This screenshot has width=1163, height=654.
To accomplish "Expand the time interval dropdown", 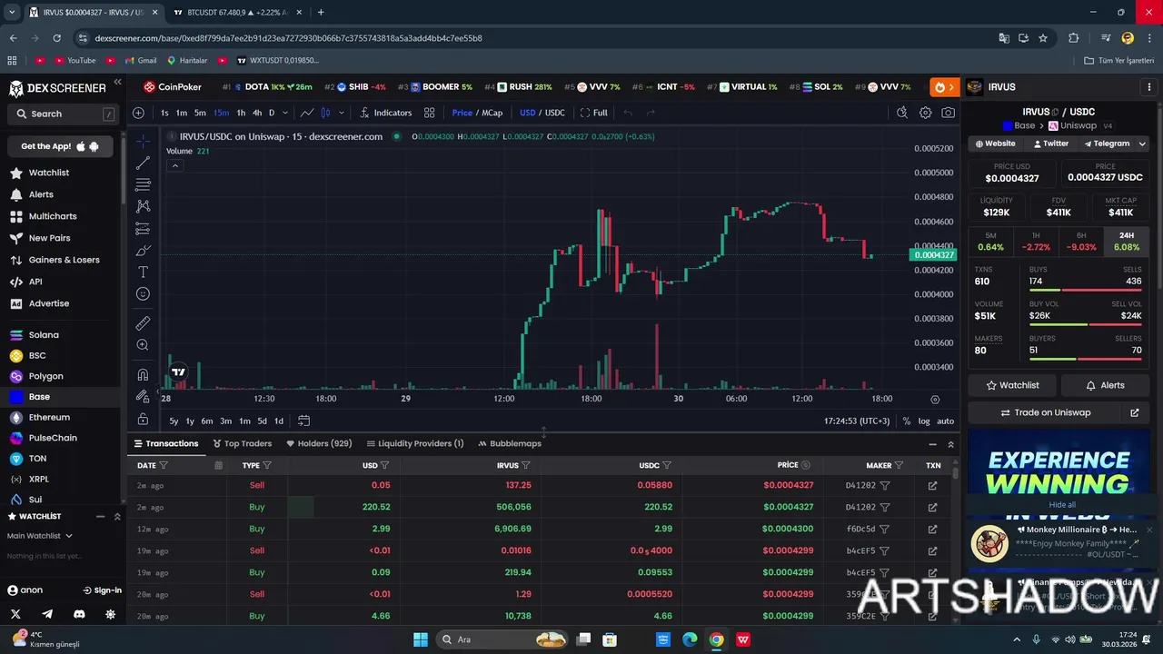I will (285, 113).
